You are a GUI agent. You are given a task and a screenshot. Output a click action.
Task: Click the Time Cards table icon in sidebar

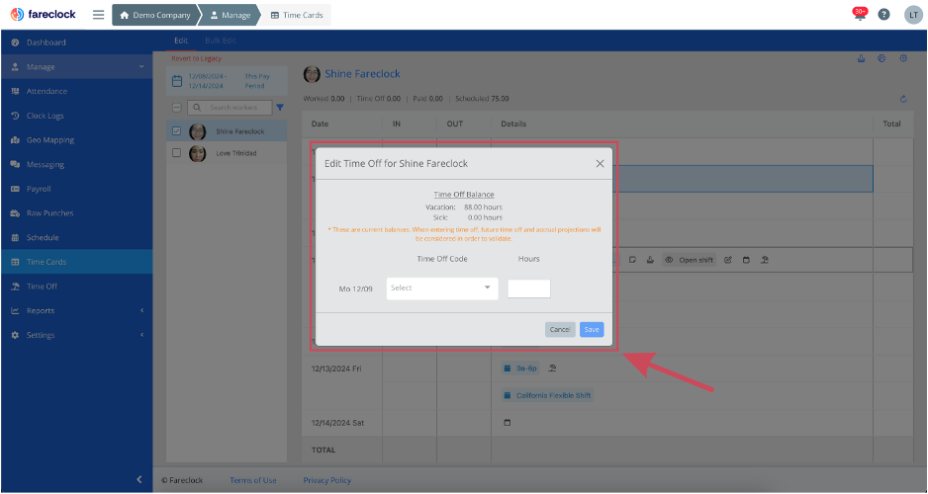click(16, 262)
